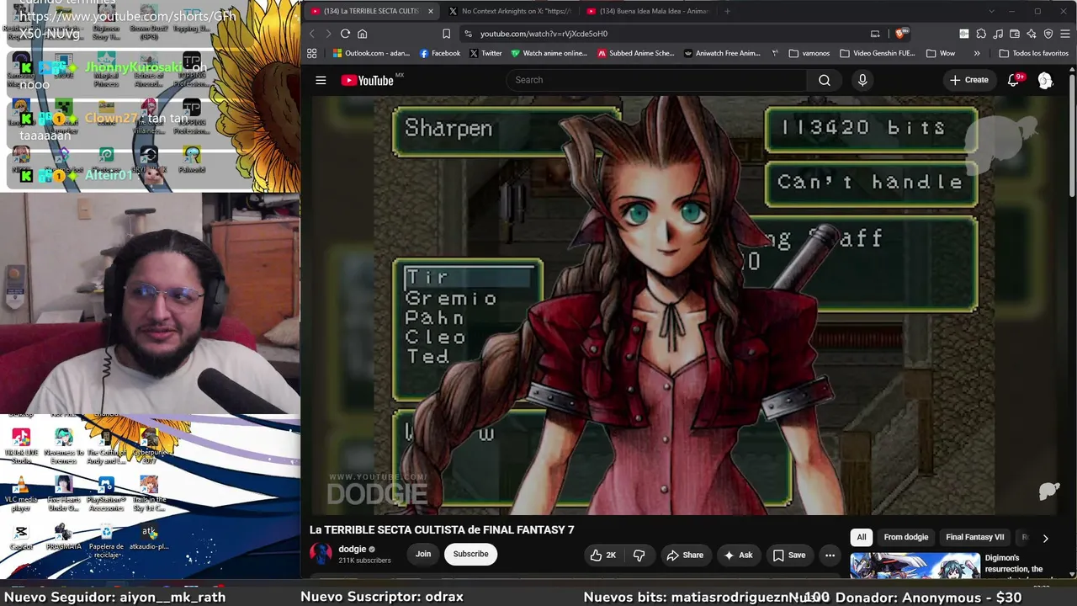Focus the YouTube search box
Viewport: 1077px width, 606px height.
tap(656, 80)
